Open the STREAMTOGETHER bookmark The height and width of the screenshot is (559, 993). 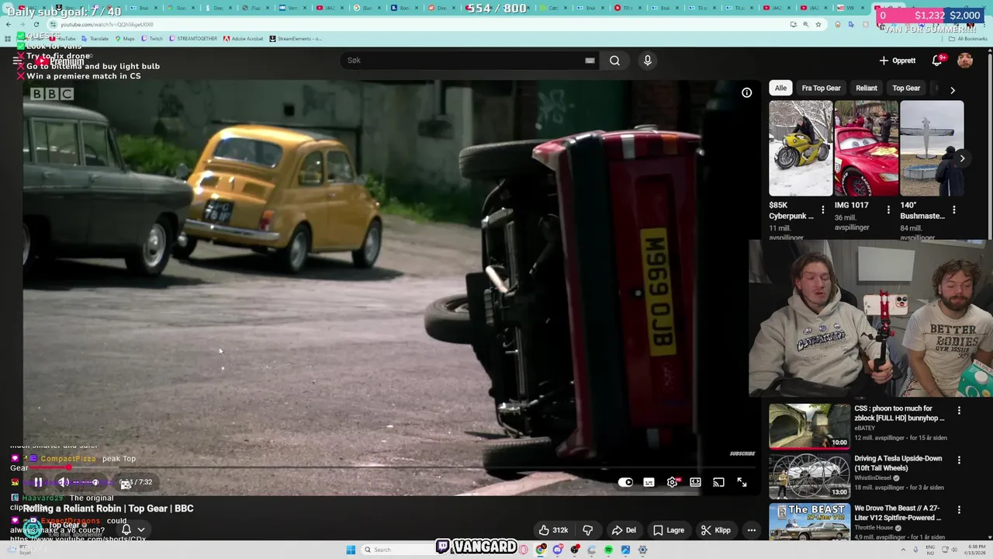[x=192, y=38]
